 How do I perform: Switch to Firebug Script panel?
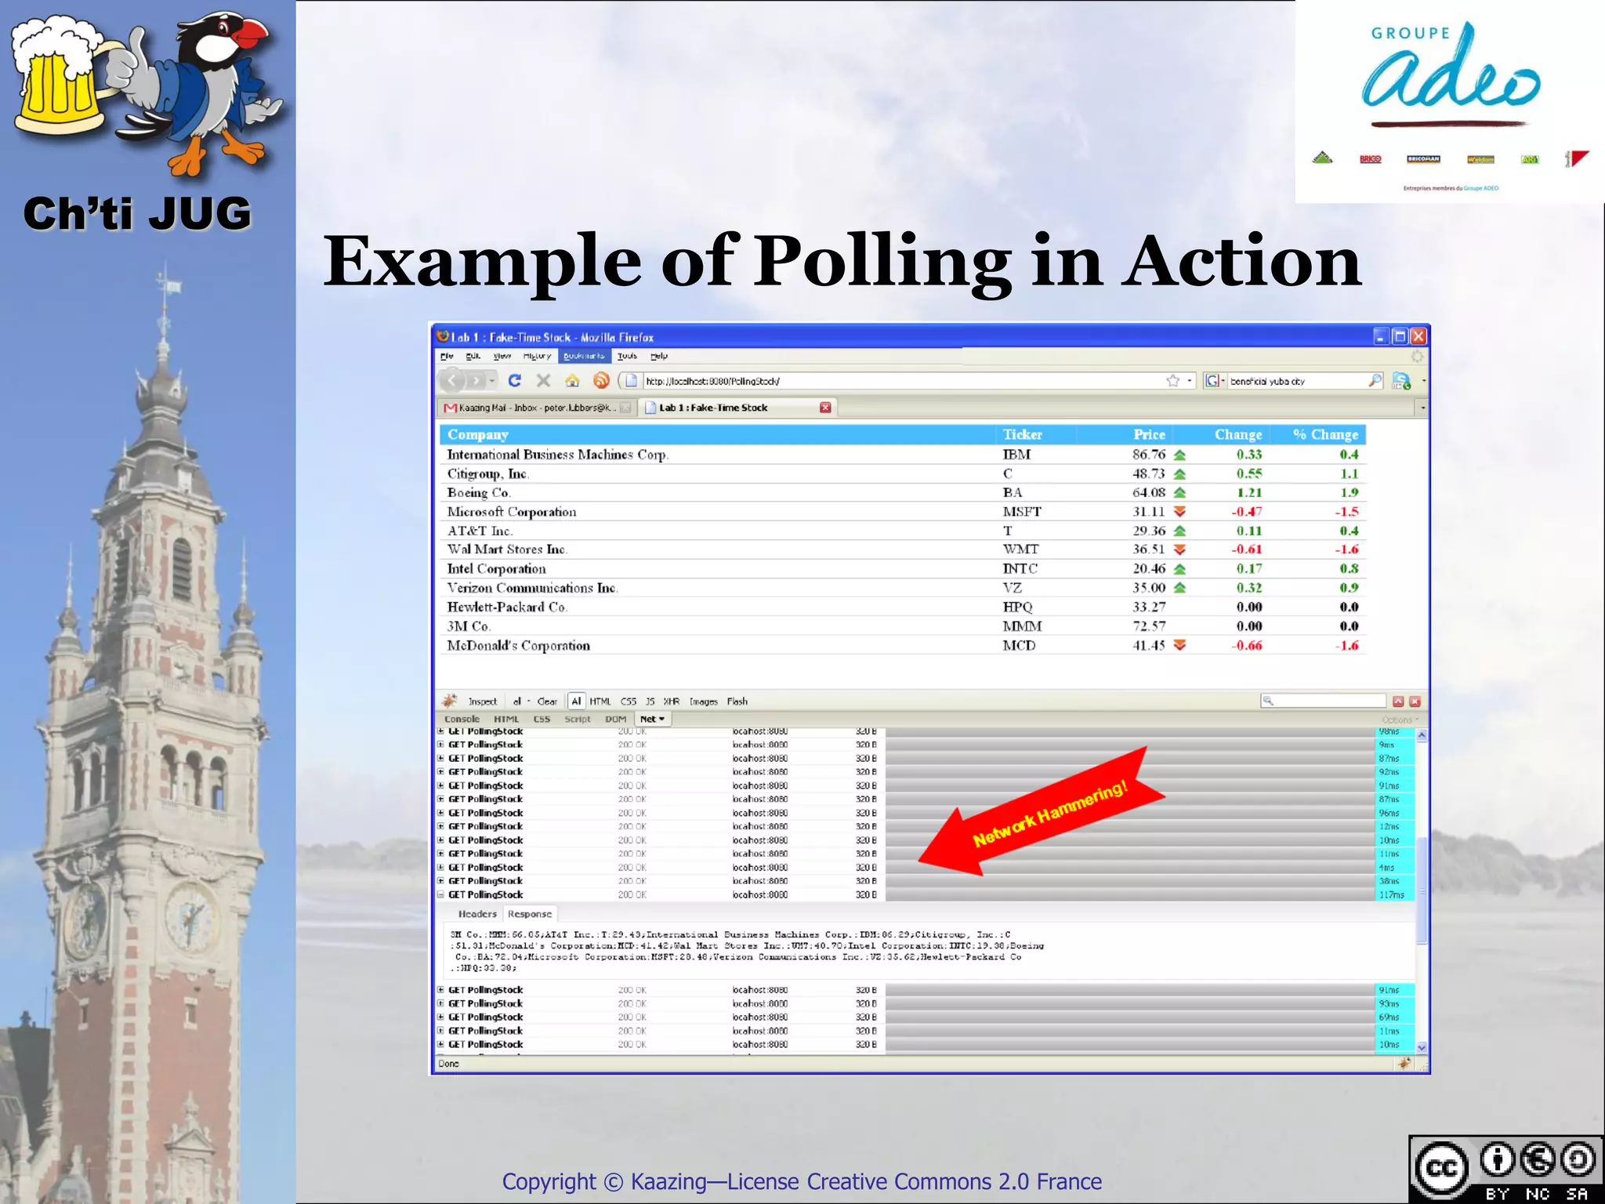point(578,719)
